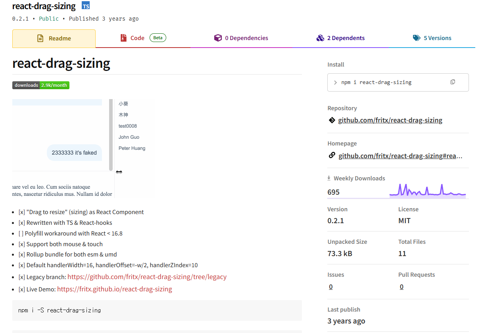Click the Versions tag icon
This screenshot has height=333, width=484.
[x=417, y=38]
